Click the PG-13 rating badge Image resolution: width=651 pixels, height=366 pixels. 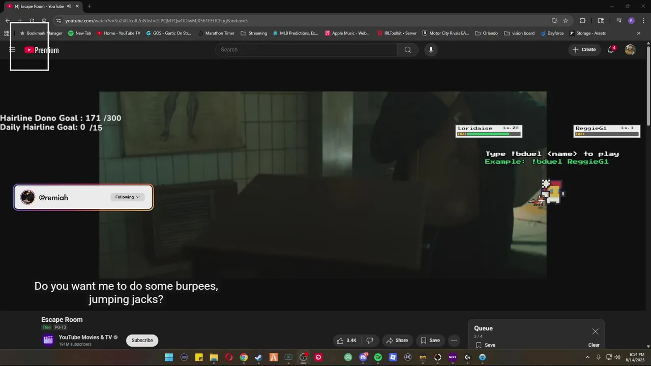[x=61, y=328]
